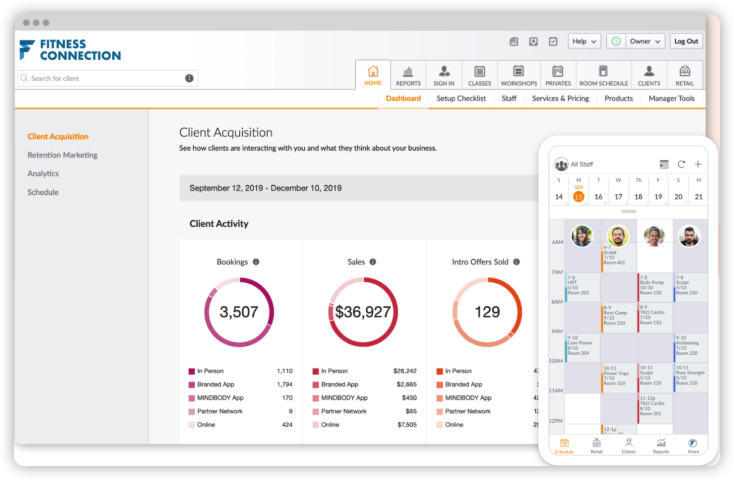
Task: Open the Power Yoga 10-11 class on phone
Action: point(618,378)
